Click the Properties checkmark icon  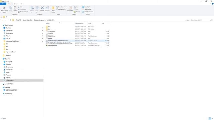pos(70,8)
